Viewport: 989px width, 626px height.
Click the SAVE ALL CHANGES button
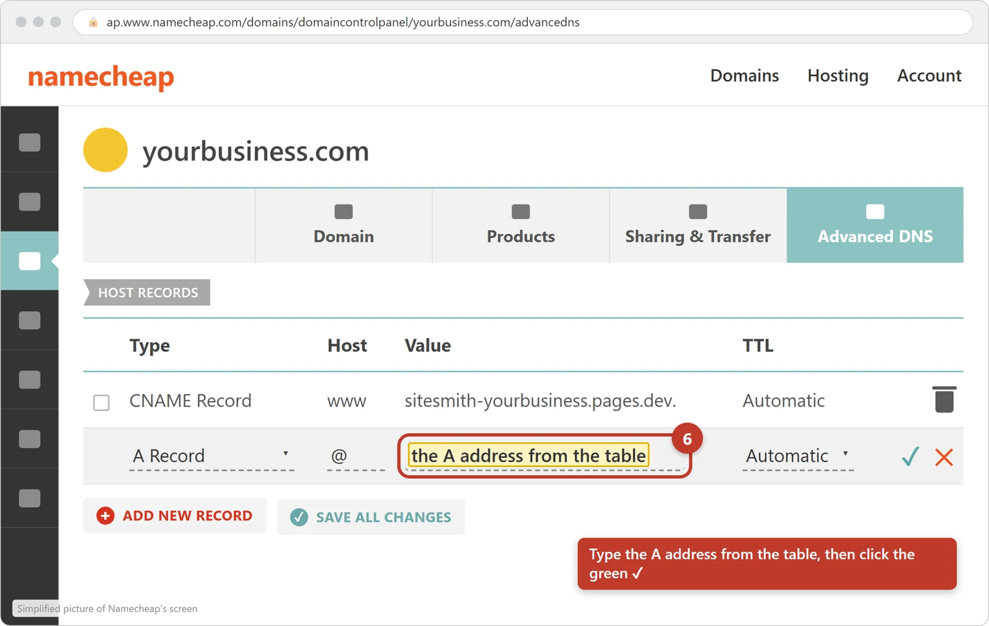tap(371, 517)
